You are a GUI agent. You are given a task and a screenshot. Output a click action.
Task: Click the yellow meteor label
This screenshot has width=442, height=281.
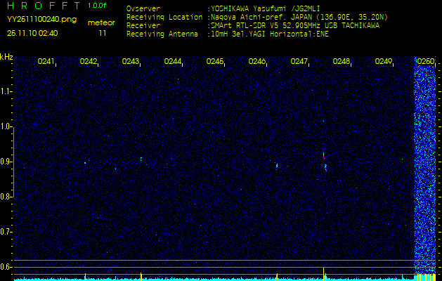coord(102,22)
